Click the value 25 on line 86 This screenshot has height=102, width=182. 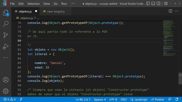point(47,67)
